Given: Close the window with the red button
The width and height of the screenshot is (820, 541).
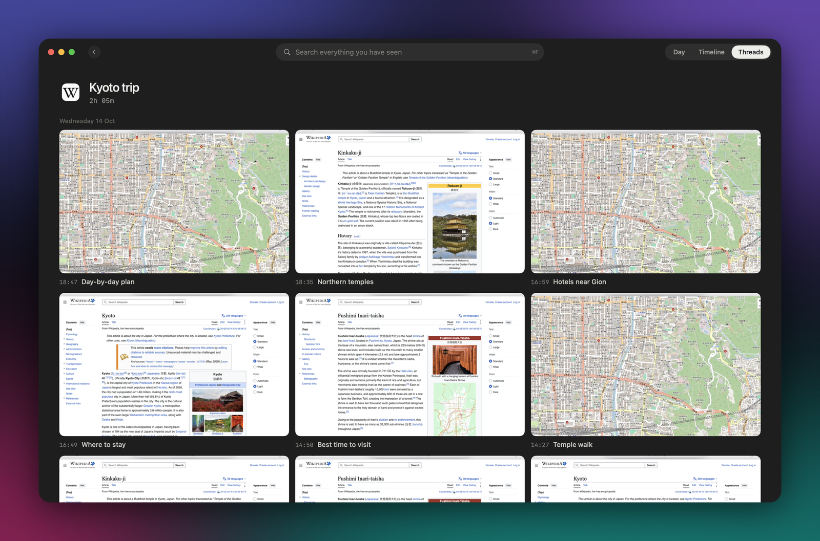Looking at the screenshot, I should tap(51, 52).
